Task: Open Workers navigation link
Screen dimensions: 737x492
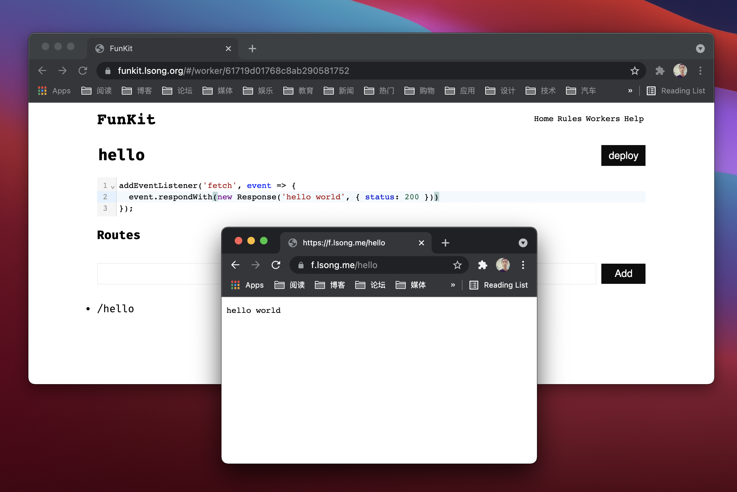Action: point(603,119)
